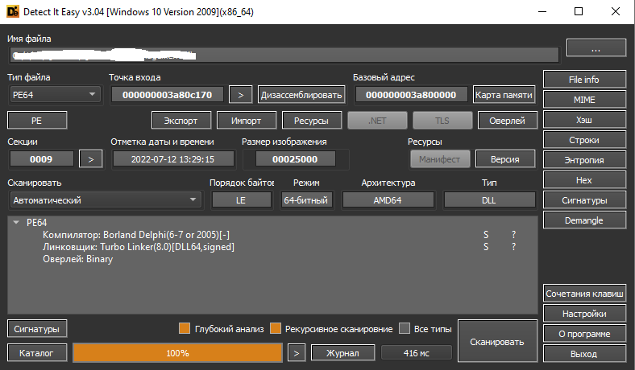Open the Журнал log button
The height and width of the screenshot is (370, 635).
click(343, 353)
